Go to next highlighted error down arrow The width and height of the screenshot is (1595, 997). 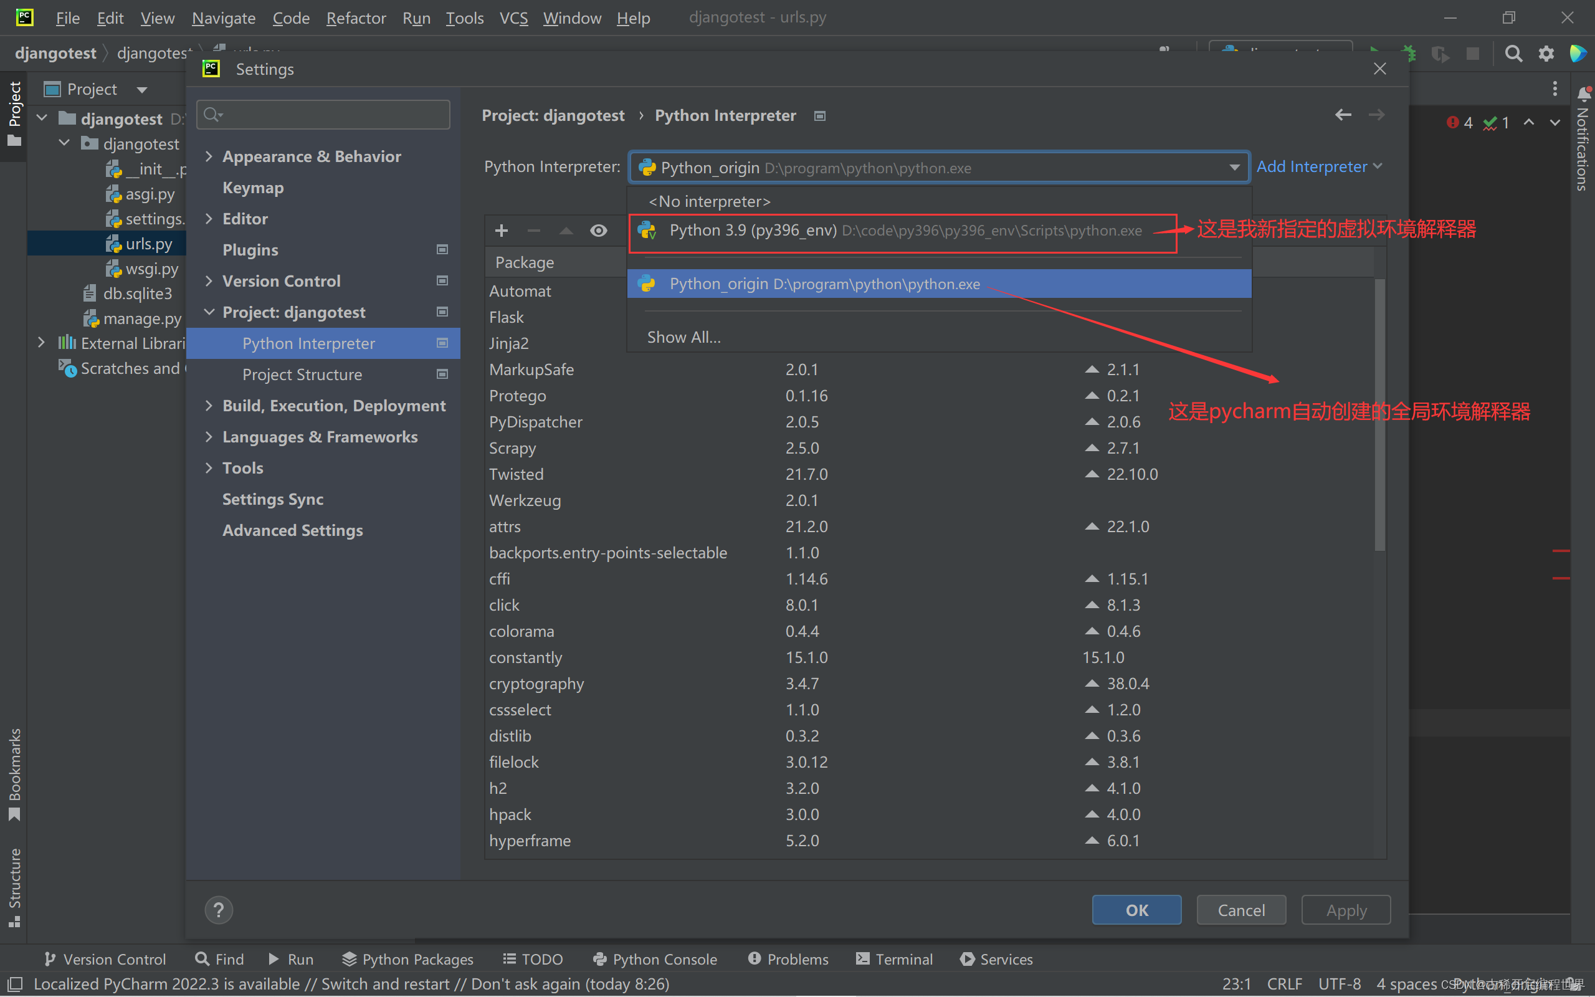tap(1555, 123)
